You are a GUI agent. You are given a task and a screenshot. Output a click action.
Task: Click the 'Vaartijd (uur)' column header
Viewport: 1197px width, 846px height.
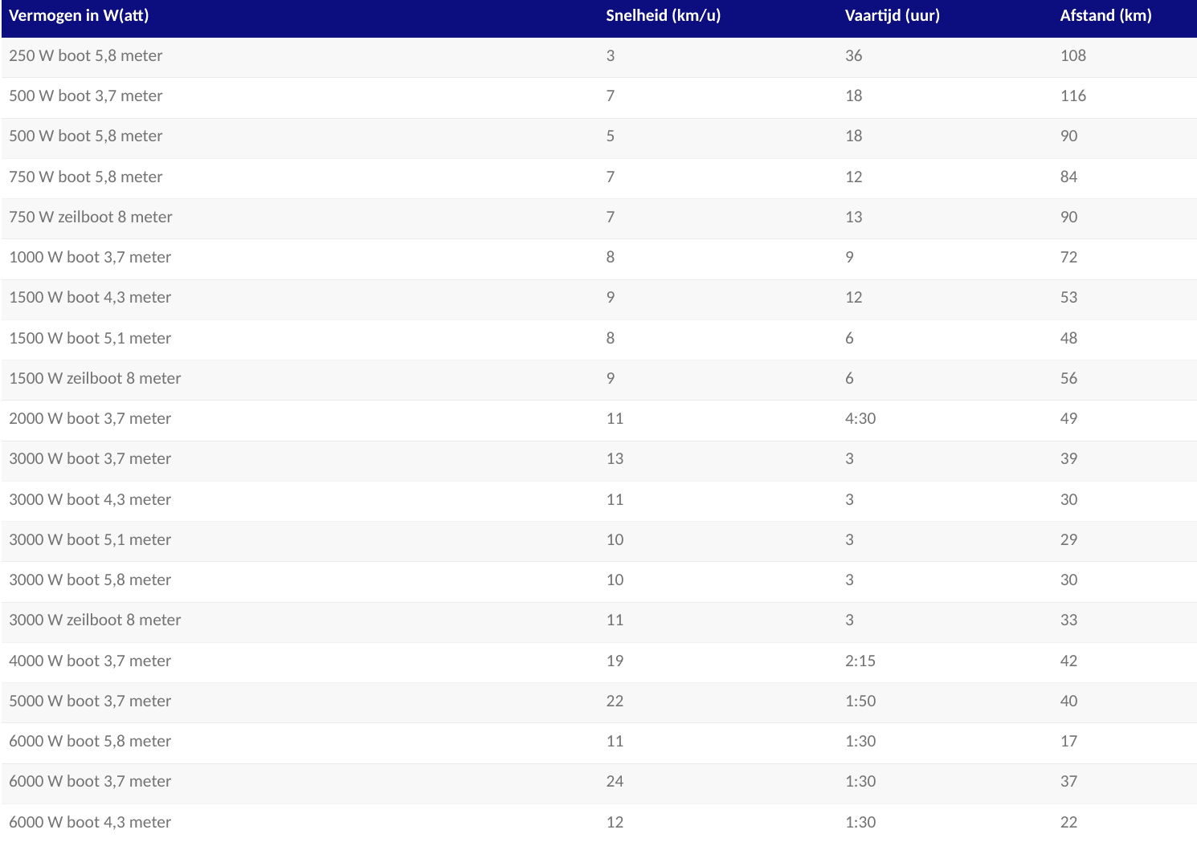click(892, 16)
